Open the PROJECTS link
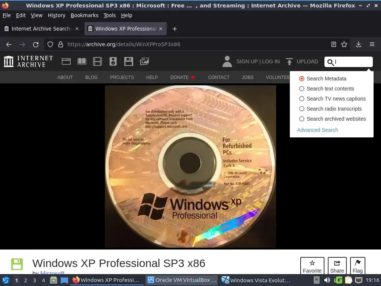Screen dimensions: 381x286 [122, 77]
